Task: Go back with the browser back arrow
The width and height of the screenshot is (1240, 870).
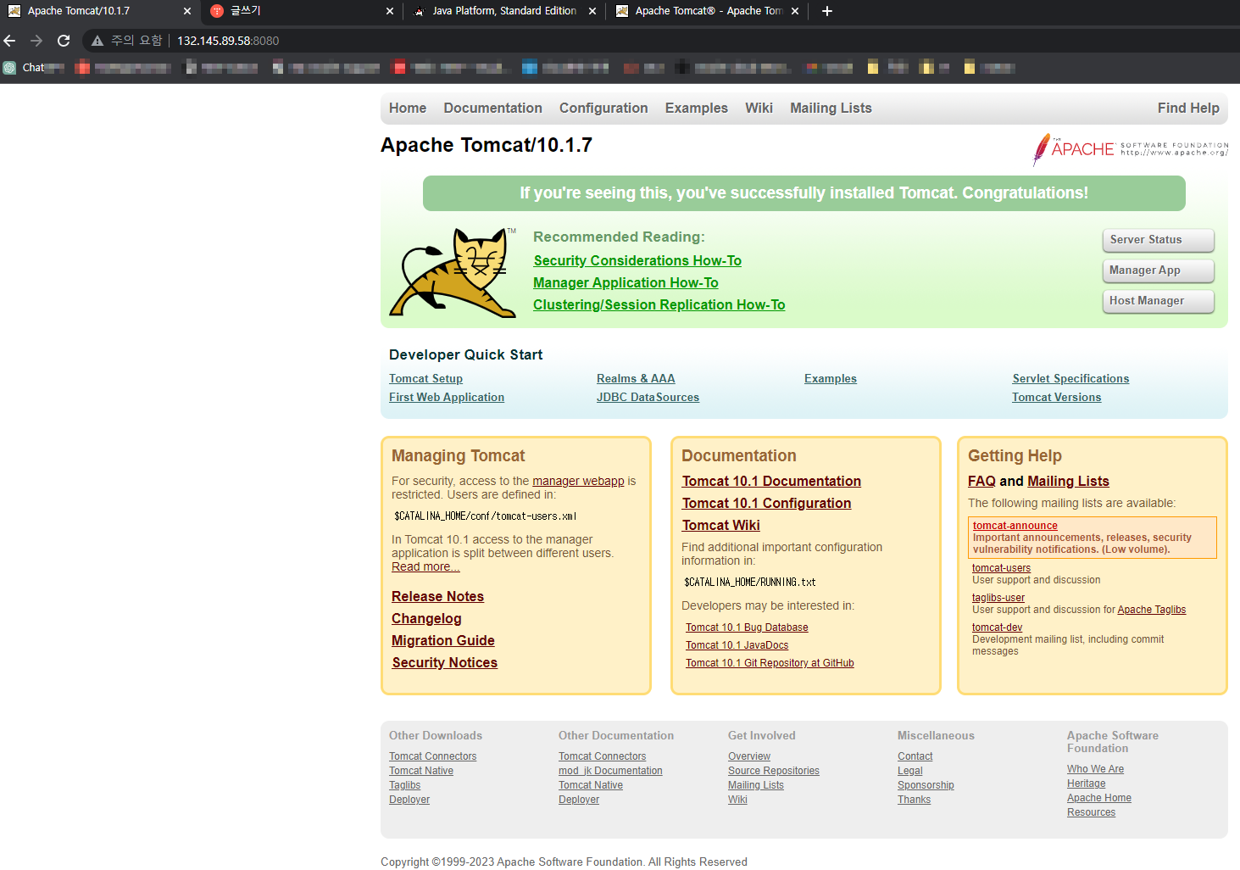Action: 10,41
